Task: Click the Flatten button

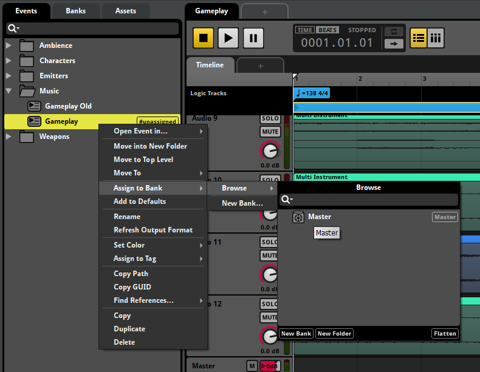Action: click(x=445, y=334)
